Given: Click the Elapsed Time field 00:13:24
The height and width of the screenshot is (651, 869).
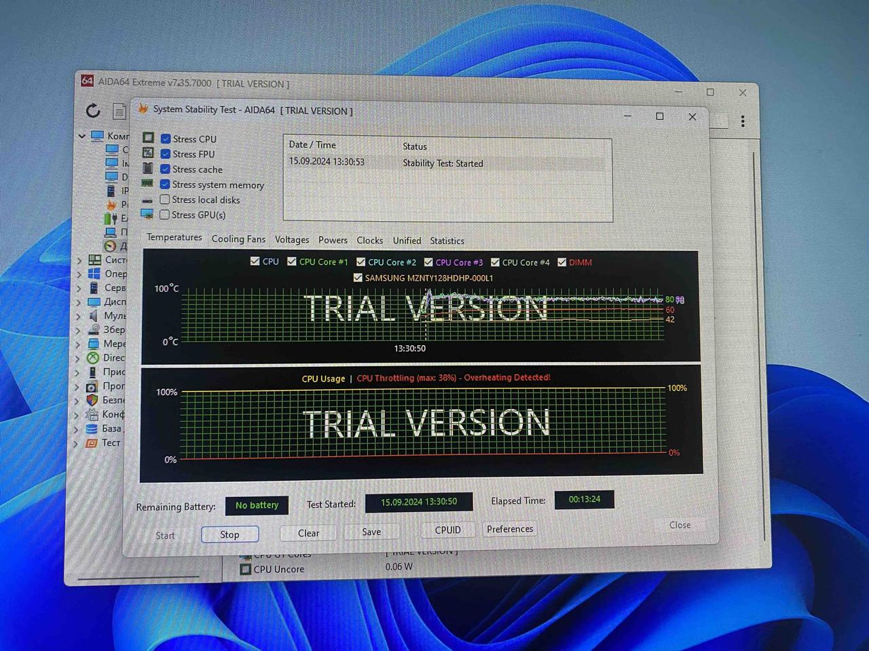Looking at the screenshot, I should coord(585,499).
